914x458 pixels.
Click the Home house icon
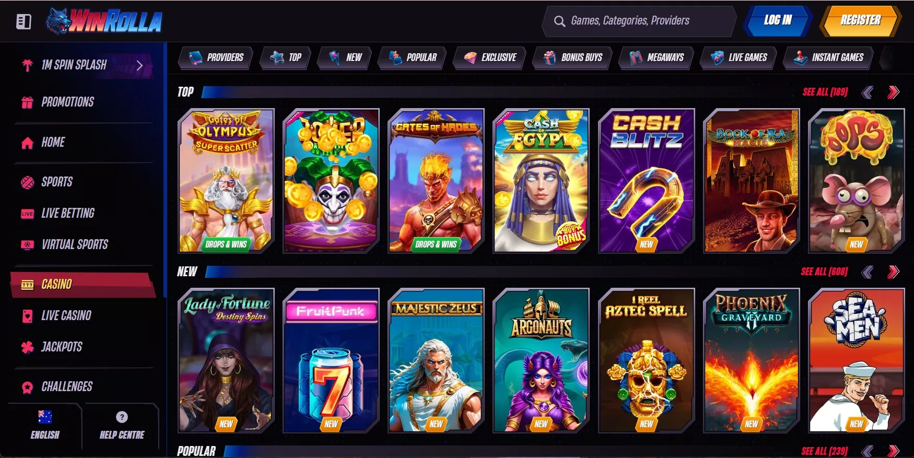(x=27, y=143)
